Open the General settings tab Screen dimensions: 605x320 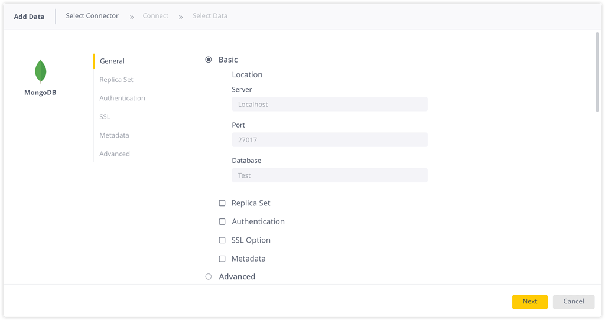coord(112,61)
